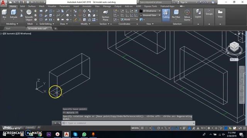Open the View panel button
The height and width of the screenshot is (138, 247).
point(220,14)
